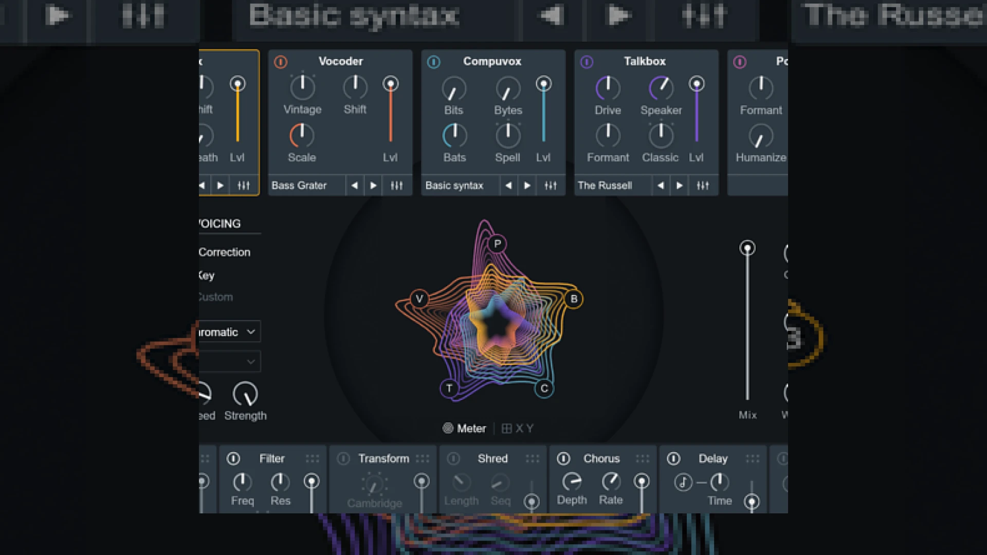Click Delay effect drag handle dots

point(752,458)
